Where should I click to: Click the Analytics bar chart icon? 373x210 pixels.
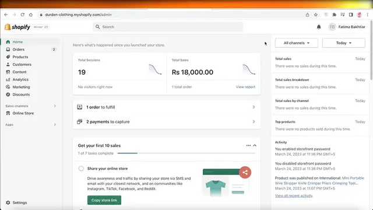point(8,79)
